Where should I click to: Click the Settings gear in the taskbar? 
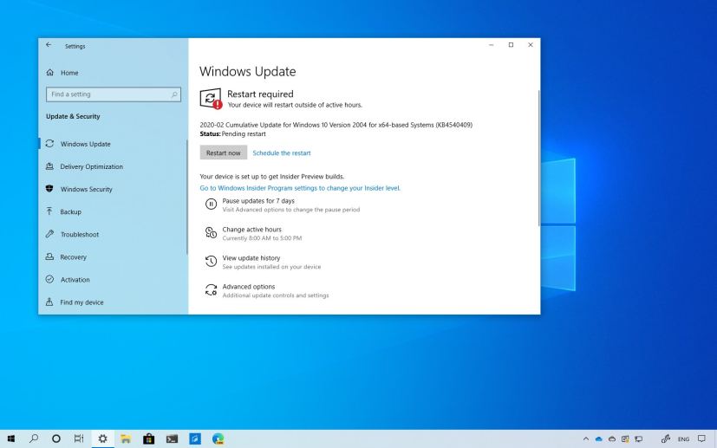click(x=103, y=438)
